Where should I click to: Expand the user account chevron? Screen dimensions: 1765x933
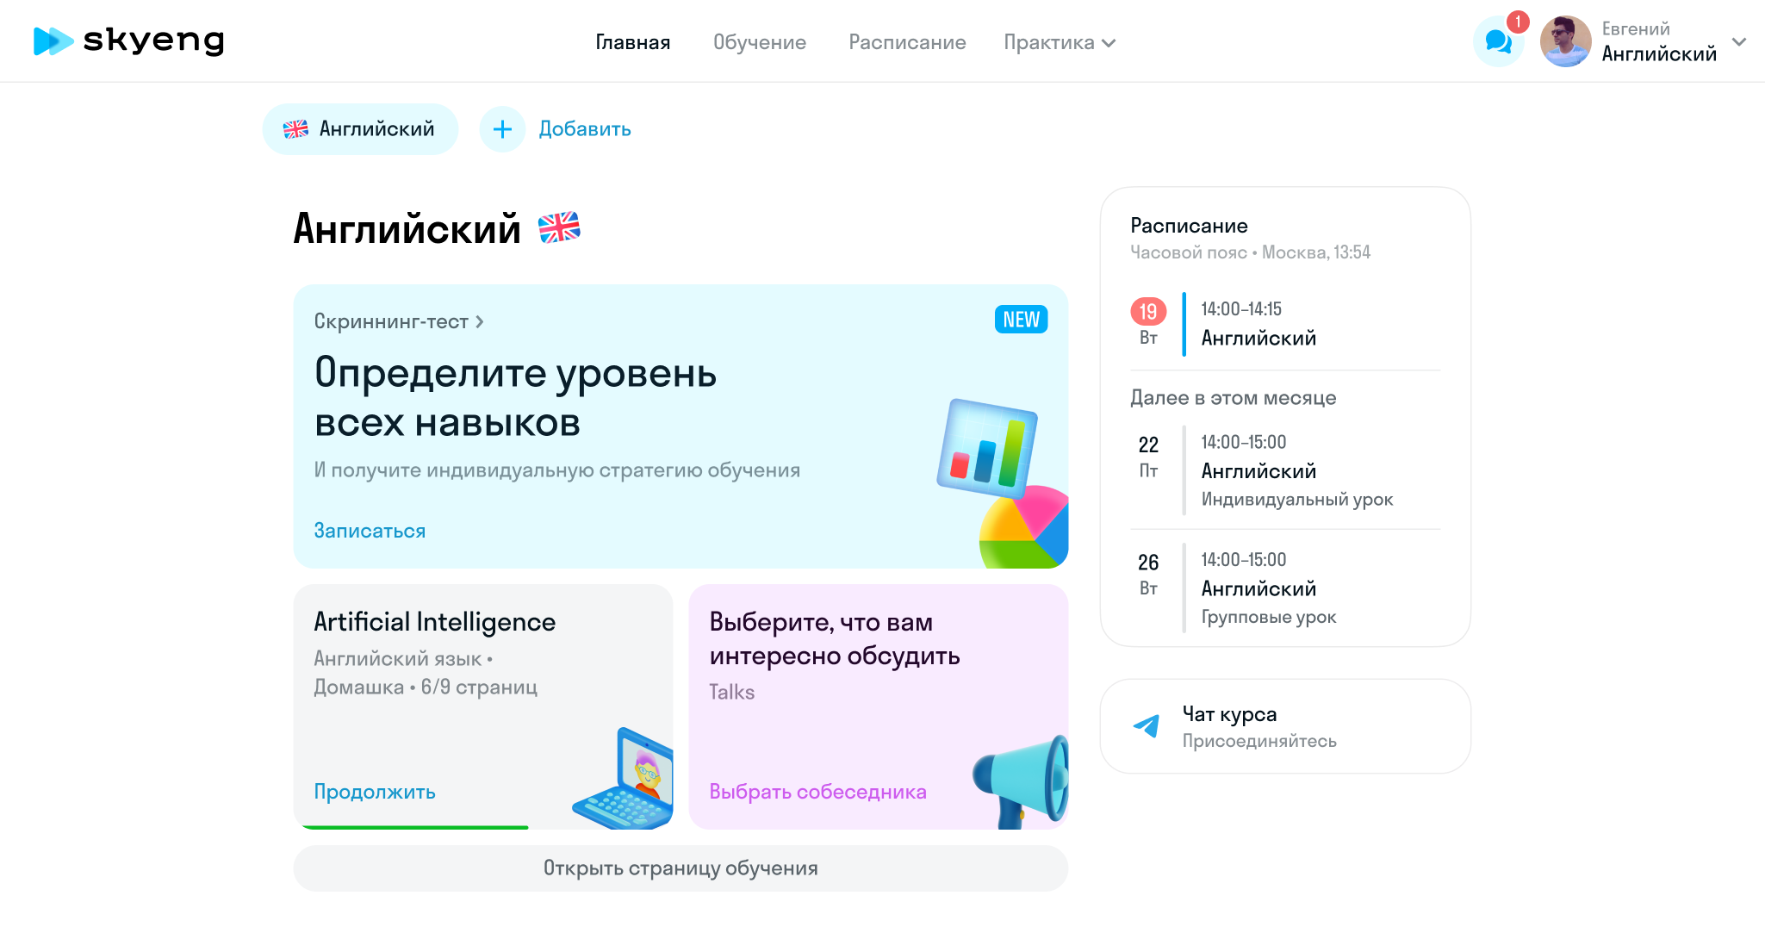coord(1739,41)
